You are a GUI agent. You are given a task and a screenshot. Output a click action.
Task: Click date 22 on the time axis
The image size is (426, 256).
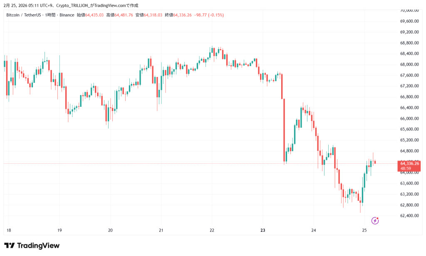click(x=212, y=230)
